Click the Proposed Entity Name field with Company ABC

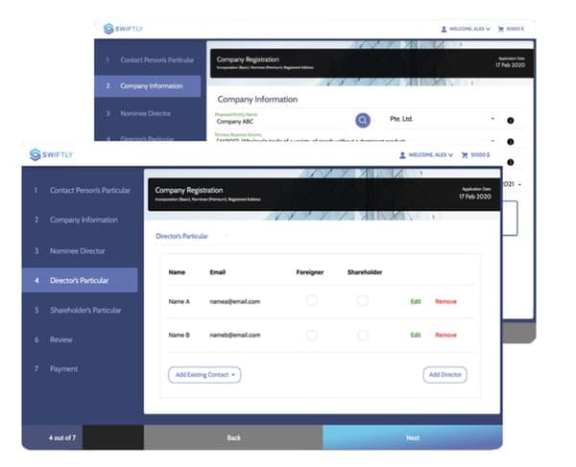tap(278, 122)
